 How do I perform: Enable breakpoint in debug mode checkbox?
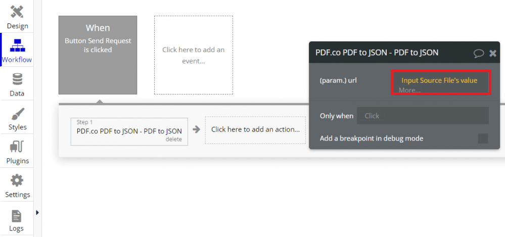point(483,138)
